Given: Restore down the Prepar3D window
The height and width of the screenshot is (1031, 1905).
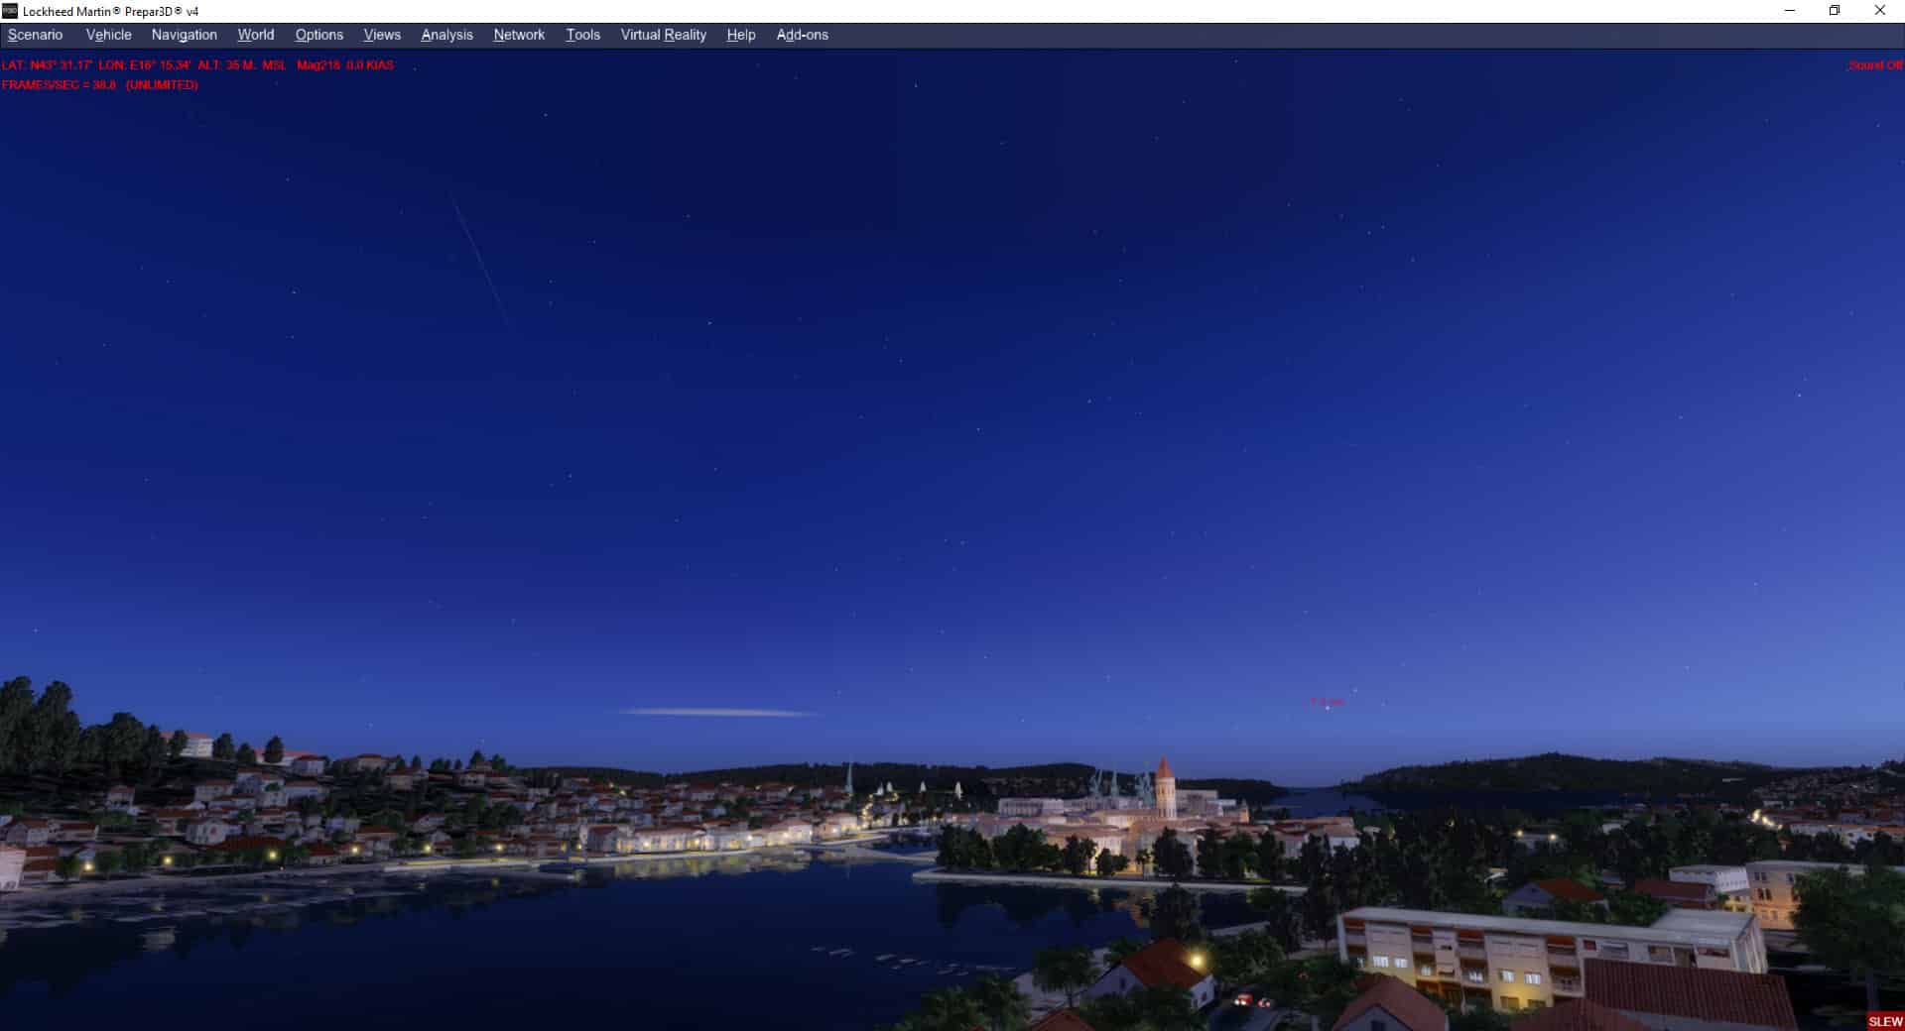Looking at the screenshot, I should pos(1835,11).
